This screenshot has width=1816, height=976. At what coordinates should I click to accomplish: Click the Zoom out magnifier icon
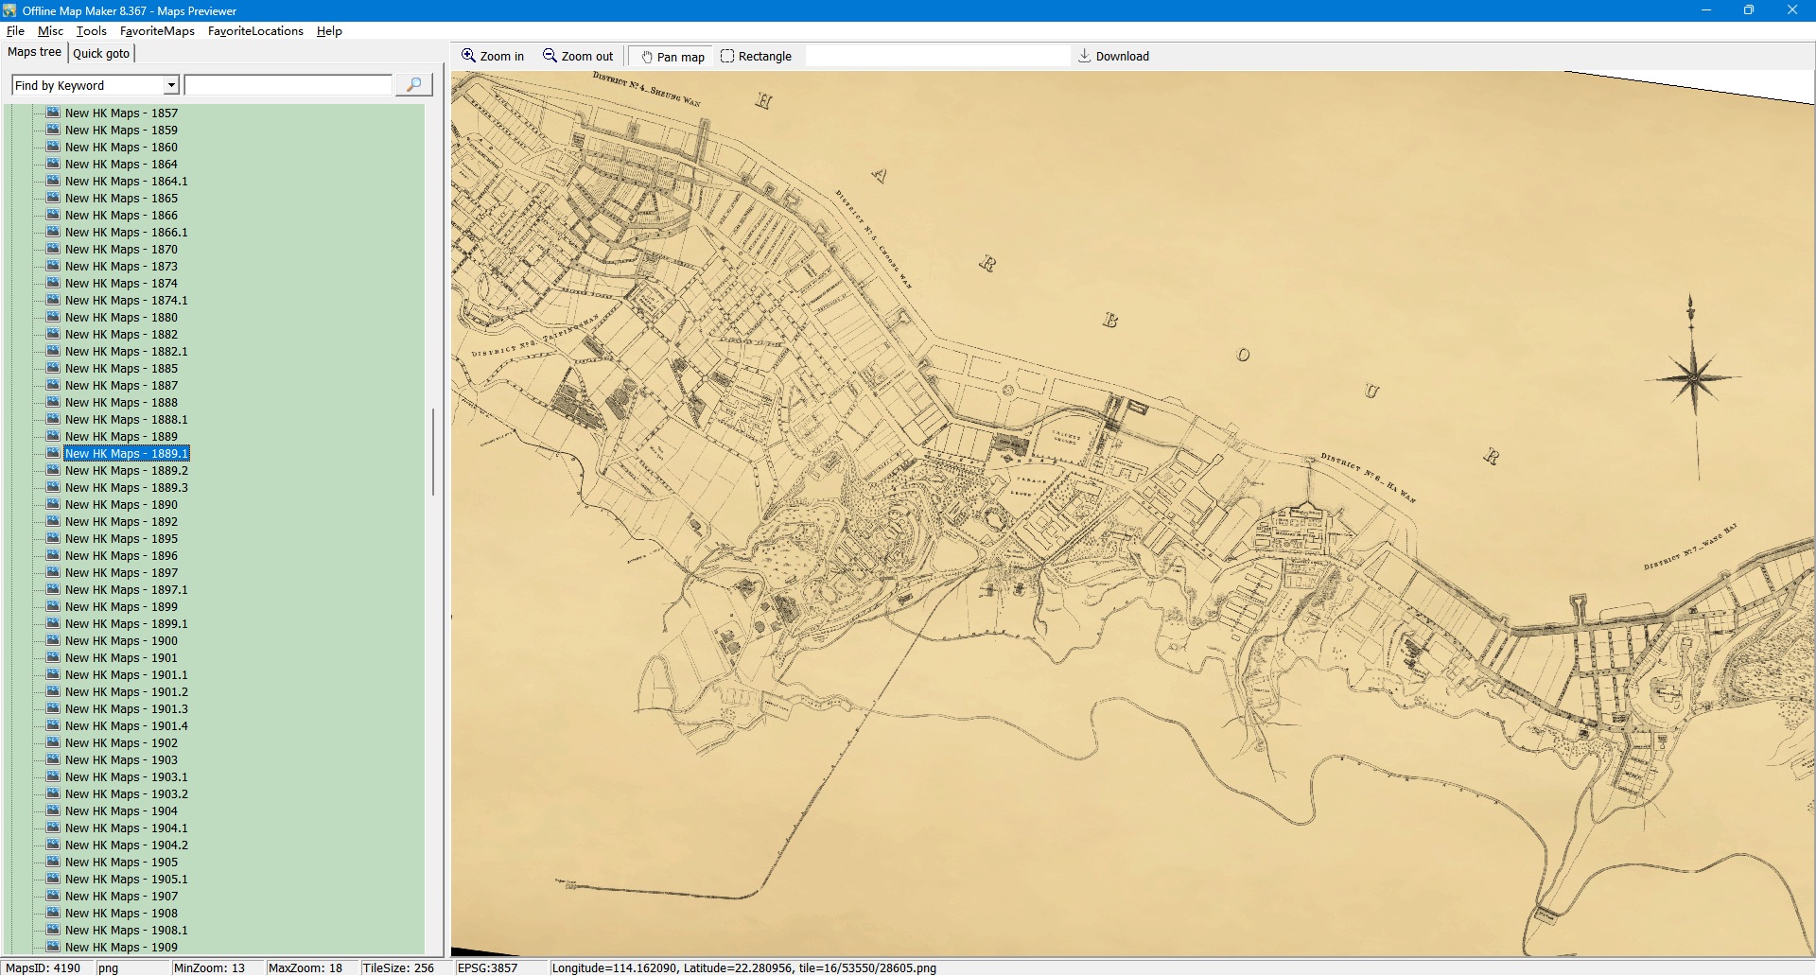coord(550,56)
